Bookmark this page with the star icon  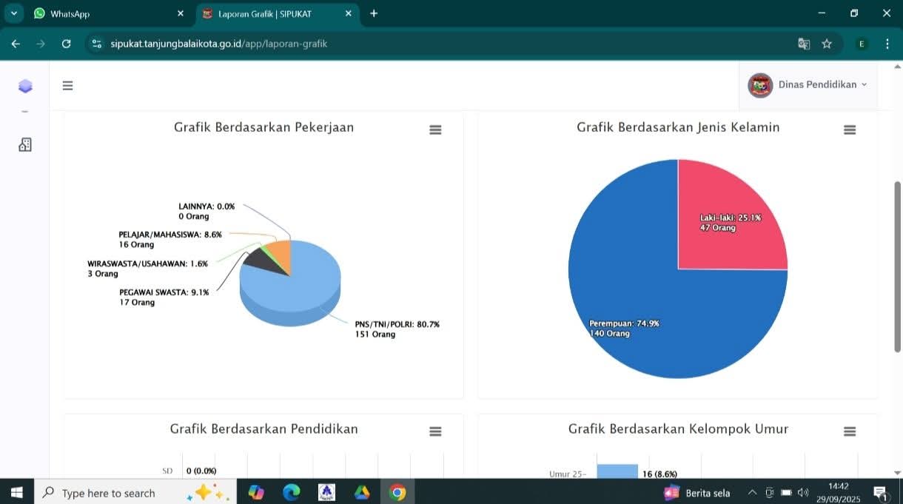click(x=827, y=44)
